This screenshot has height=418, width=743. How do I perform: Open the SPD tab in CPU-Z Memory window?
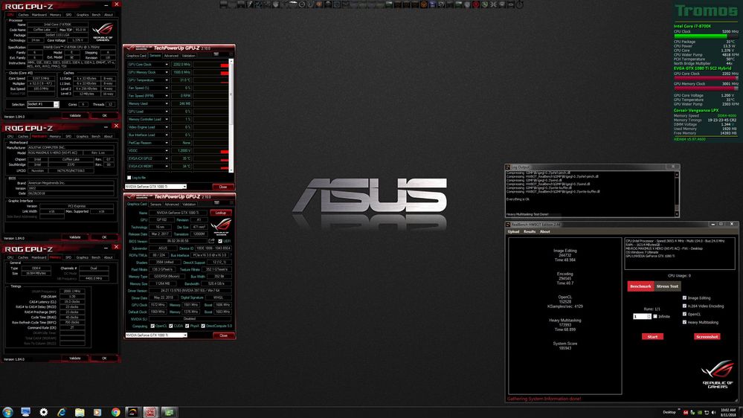(x=68, y=257)
